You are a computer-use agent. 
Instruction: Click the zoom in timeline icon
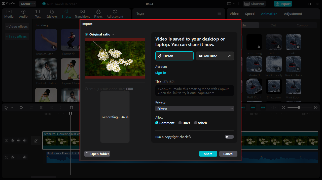point(316,107)
